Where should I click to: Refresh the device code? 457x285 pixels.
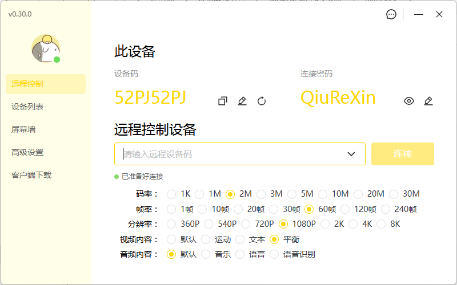coord(262,101)
